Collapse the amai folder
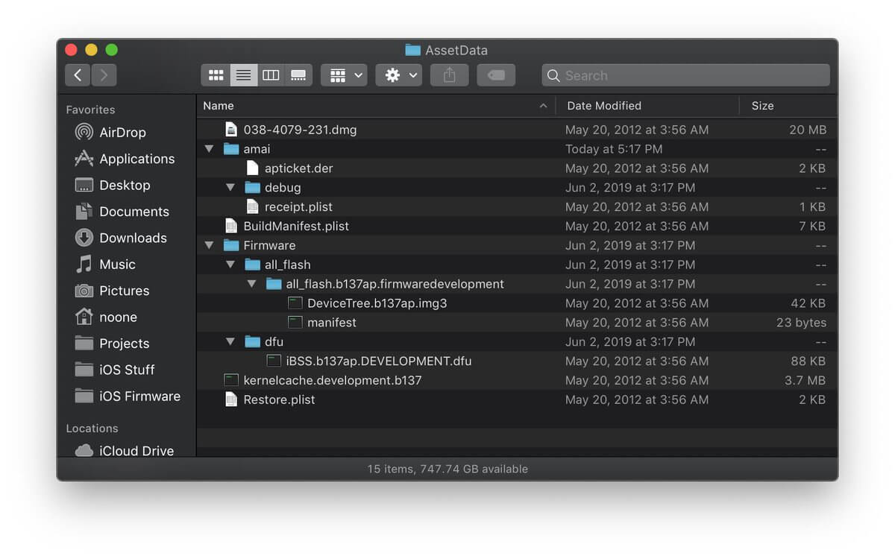 point(209,149)
